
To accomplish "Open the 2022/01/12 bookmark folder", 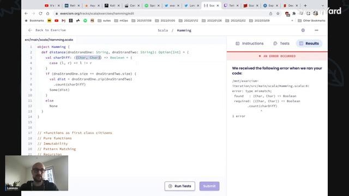I will [x=189, y=21].
